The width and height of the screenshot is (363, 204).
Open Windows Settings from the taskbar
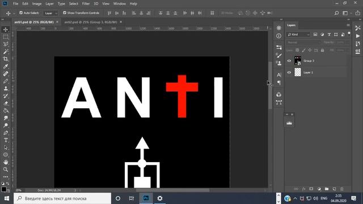[x=160, y=198]
